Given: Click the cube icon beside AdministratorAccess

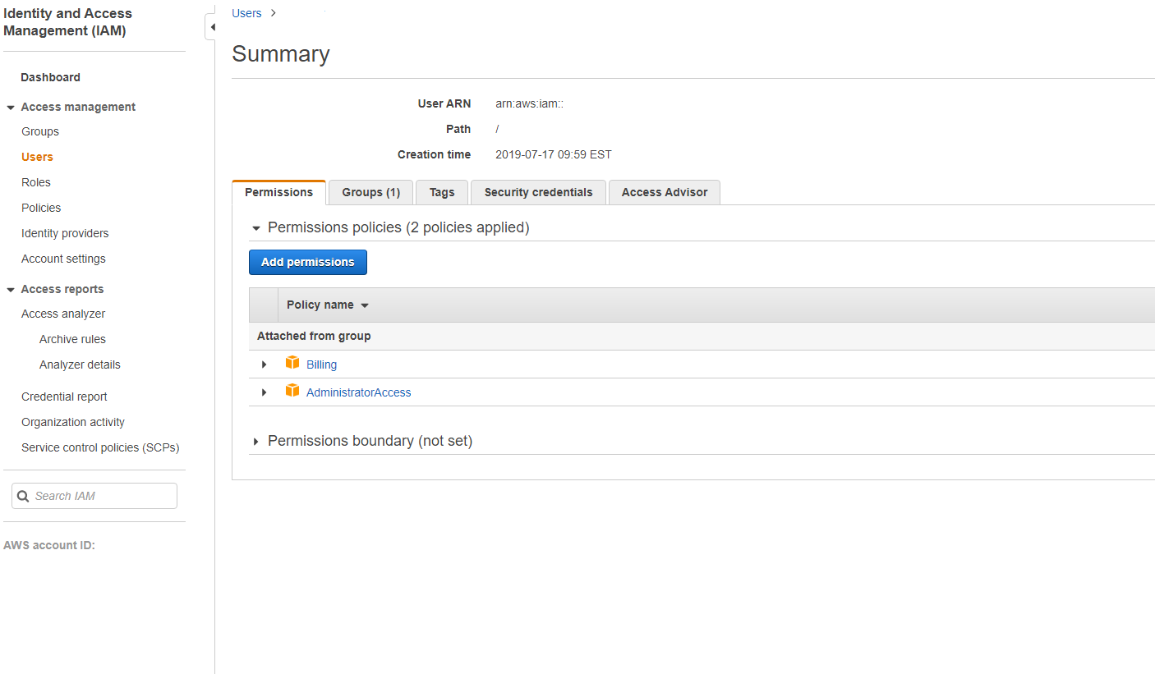Looking at the screenshot, I should (292, 392).
